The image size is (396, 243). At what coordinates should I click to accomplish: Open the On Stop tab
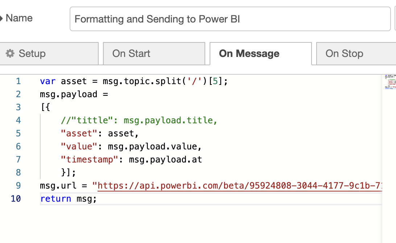344,54
